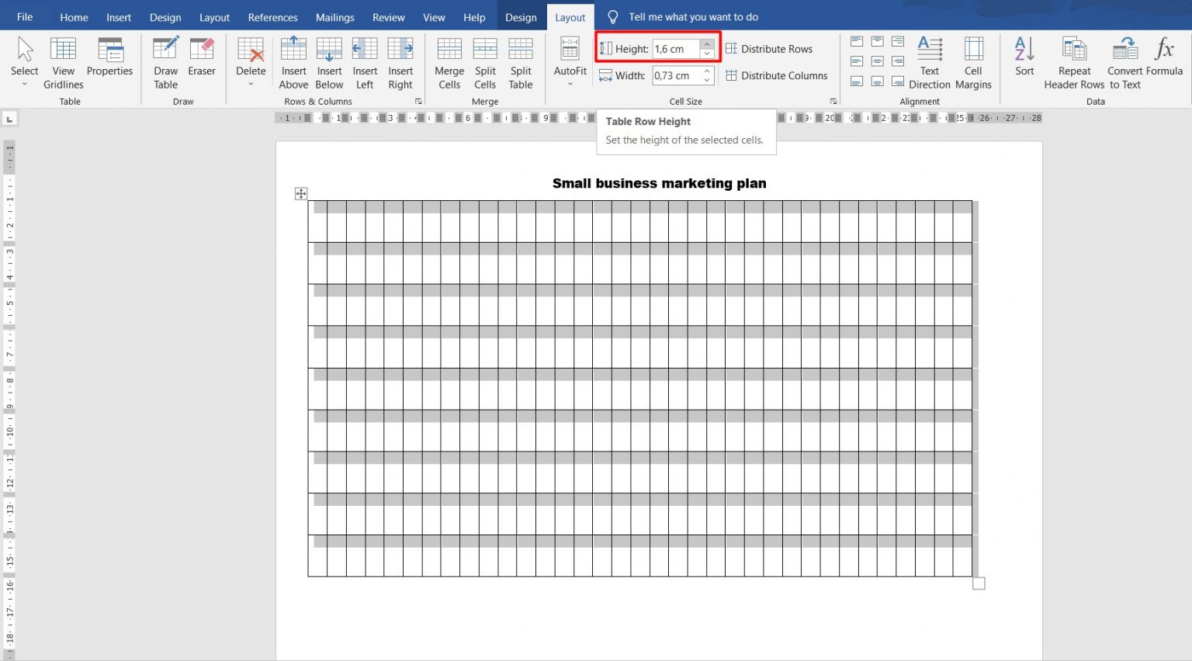Open Table Design tab next to Help
This screenshot has height=661, width=1192.
tap(521, 17)
